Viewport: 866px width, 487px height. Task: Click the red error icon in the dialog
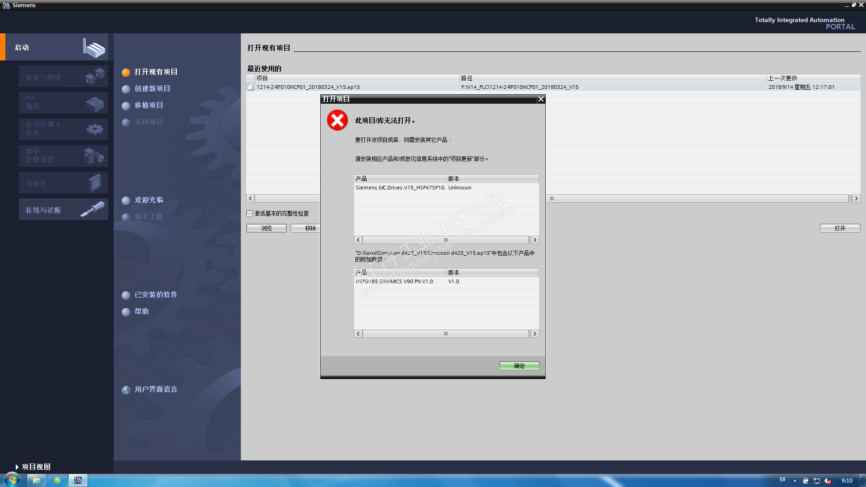click(337, 120)
